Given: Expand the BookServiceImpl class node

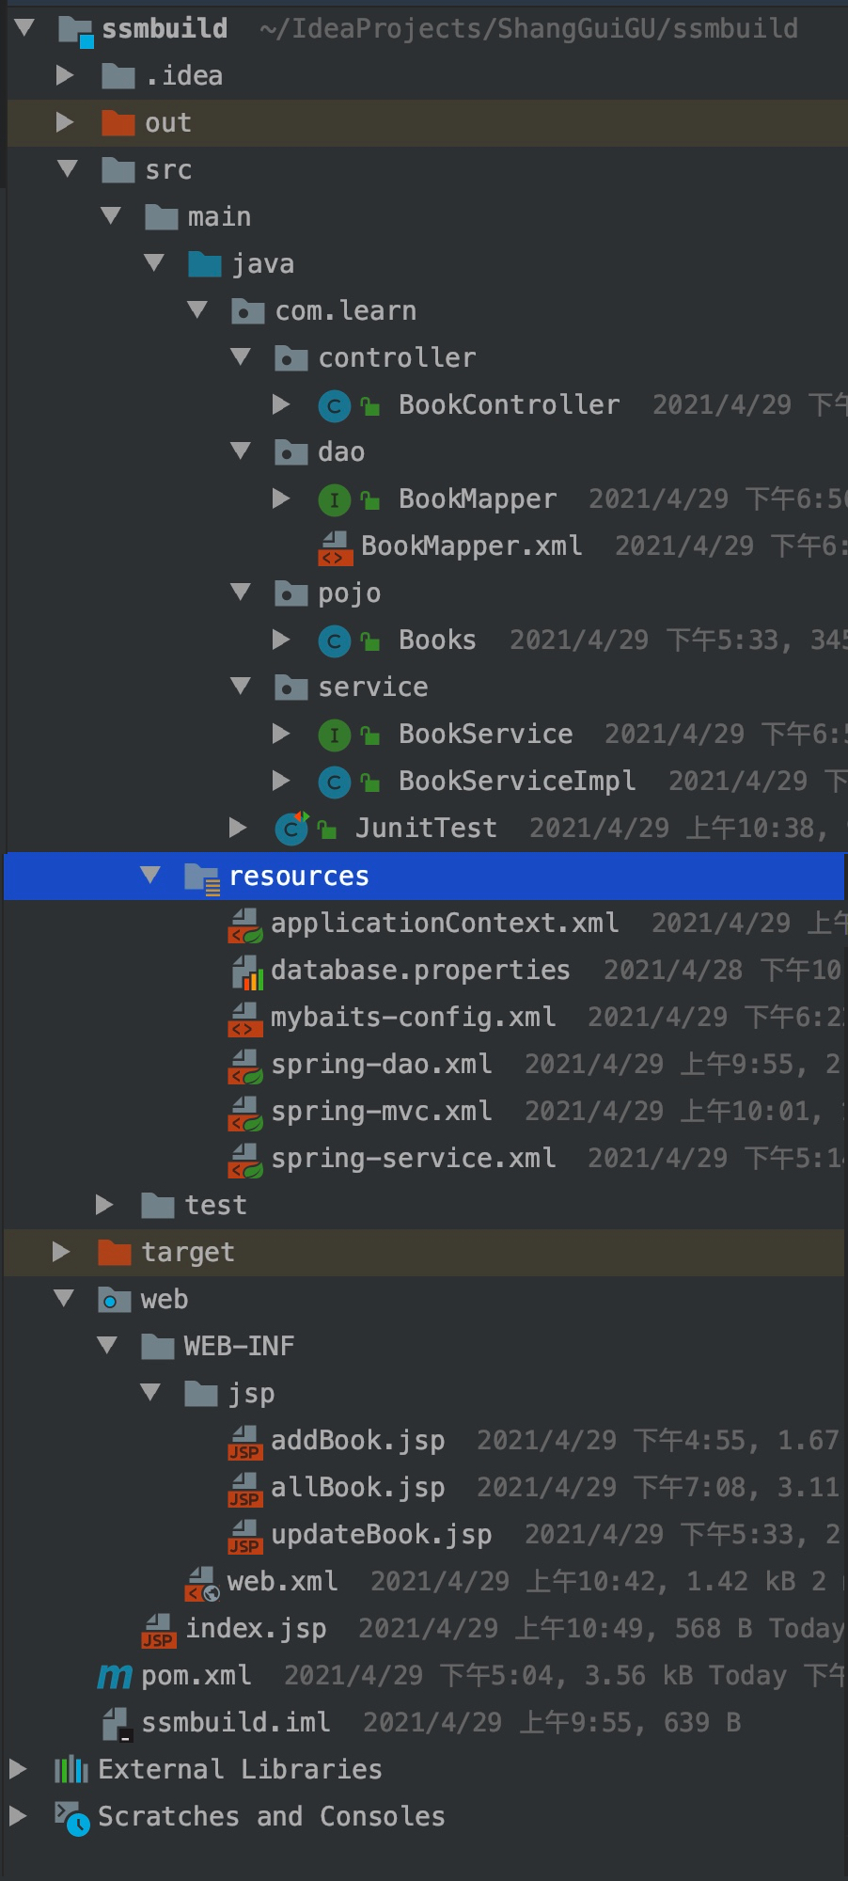Looking at the screenshot, I should (x=281, y=781).
